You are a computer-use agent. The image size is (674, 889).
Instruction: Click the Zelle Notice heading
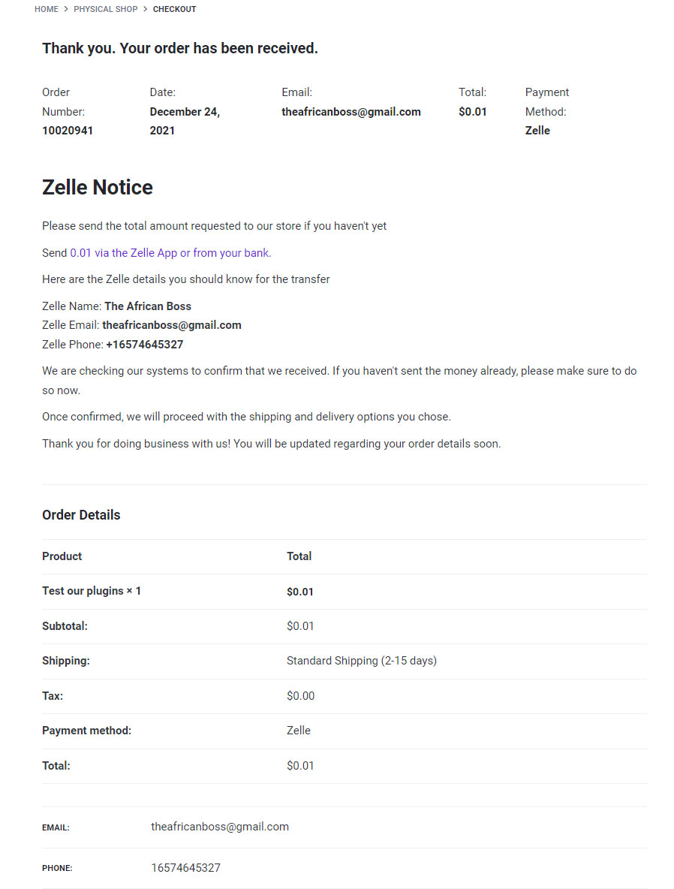[x=98, y=187]
